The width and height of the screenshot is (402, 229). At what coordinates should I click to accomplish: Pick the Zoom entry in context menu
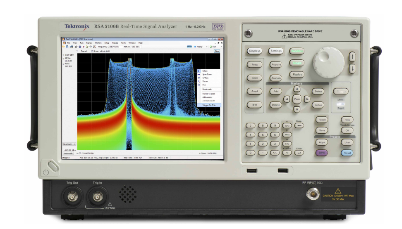click(209, 81)
